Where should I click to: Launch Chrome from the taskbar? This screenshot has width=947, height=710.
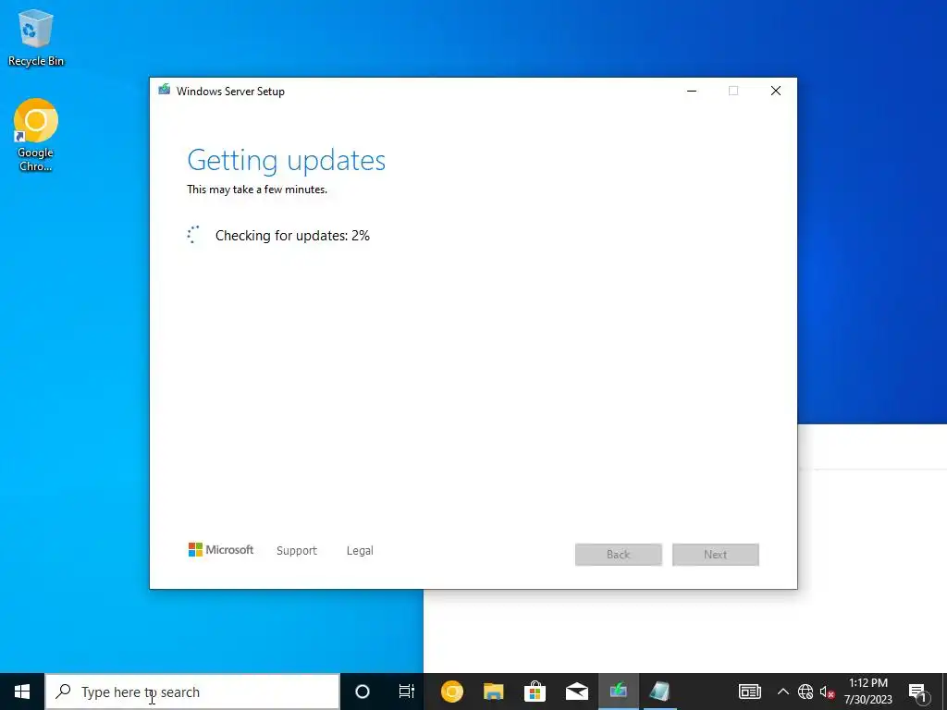451,692
